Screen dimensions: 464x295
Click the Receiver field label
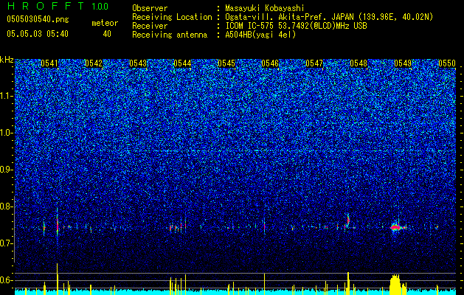[x=150, y=26]
